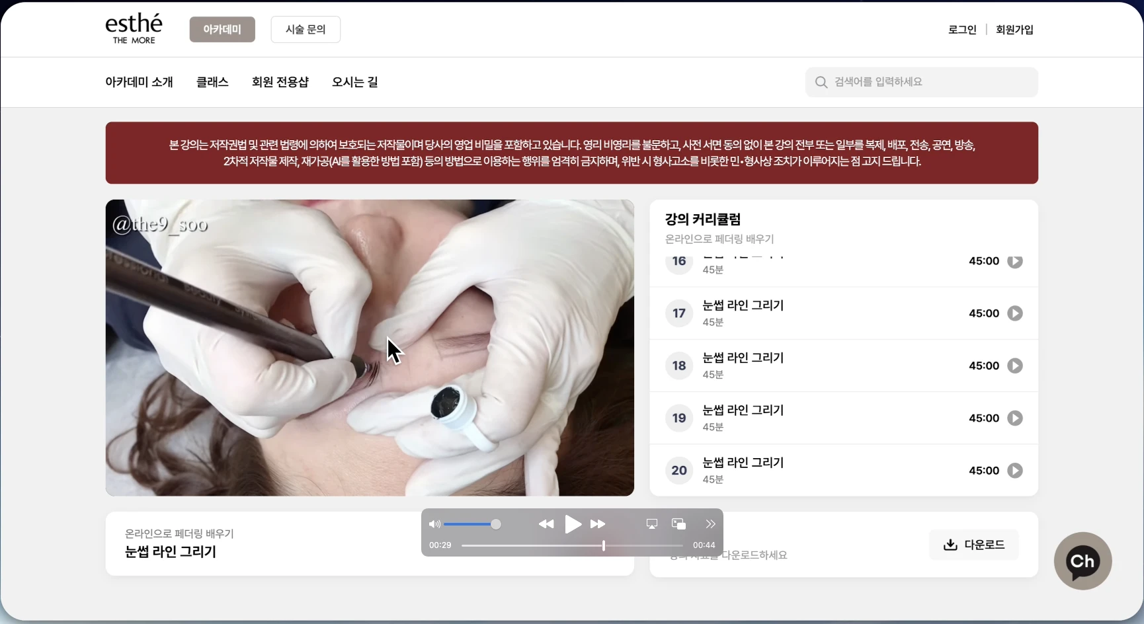The height and width of the screenshot is (624, 1144).
Task: Open the 아카데미 소개 menu
Action: [139, 82]
